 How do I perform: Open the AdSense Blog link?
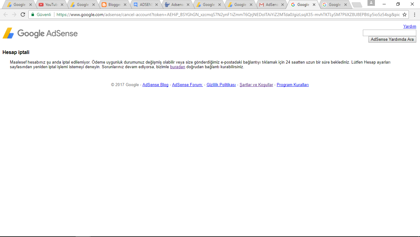(155, 85)
